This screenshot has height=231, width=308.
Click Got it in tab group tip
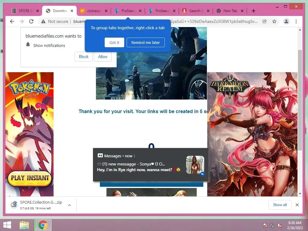tap(114, 42)
